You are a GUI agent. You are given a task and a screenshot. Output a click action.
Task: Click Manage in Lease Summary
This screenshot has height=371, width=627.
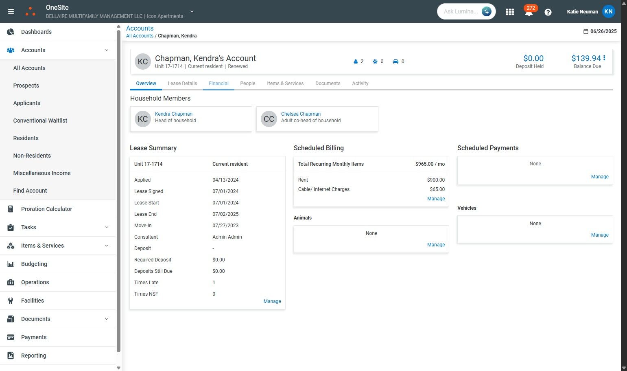(x=272, y=301)
